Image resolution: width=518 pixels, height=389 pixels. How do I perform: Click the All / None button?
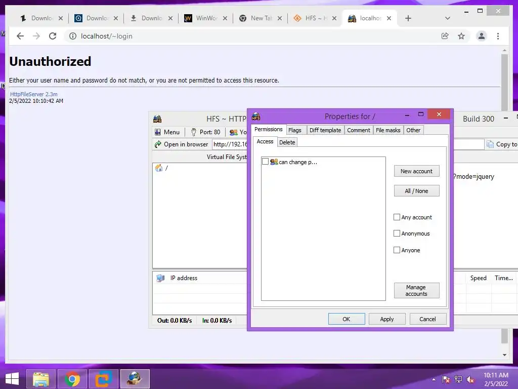coord(416,191)
